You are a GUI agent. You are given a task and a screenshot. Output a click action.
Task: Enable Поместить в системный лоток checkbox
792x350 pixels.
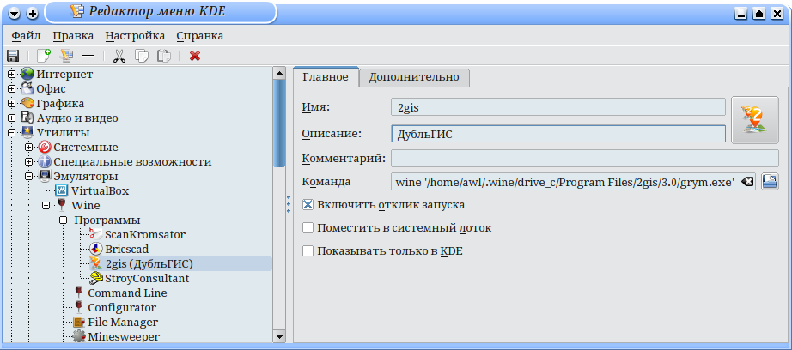click(x=308, y=228)
